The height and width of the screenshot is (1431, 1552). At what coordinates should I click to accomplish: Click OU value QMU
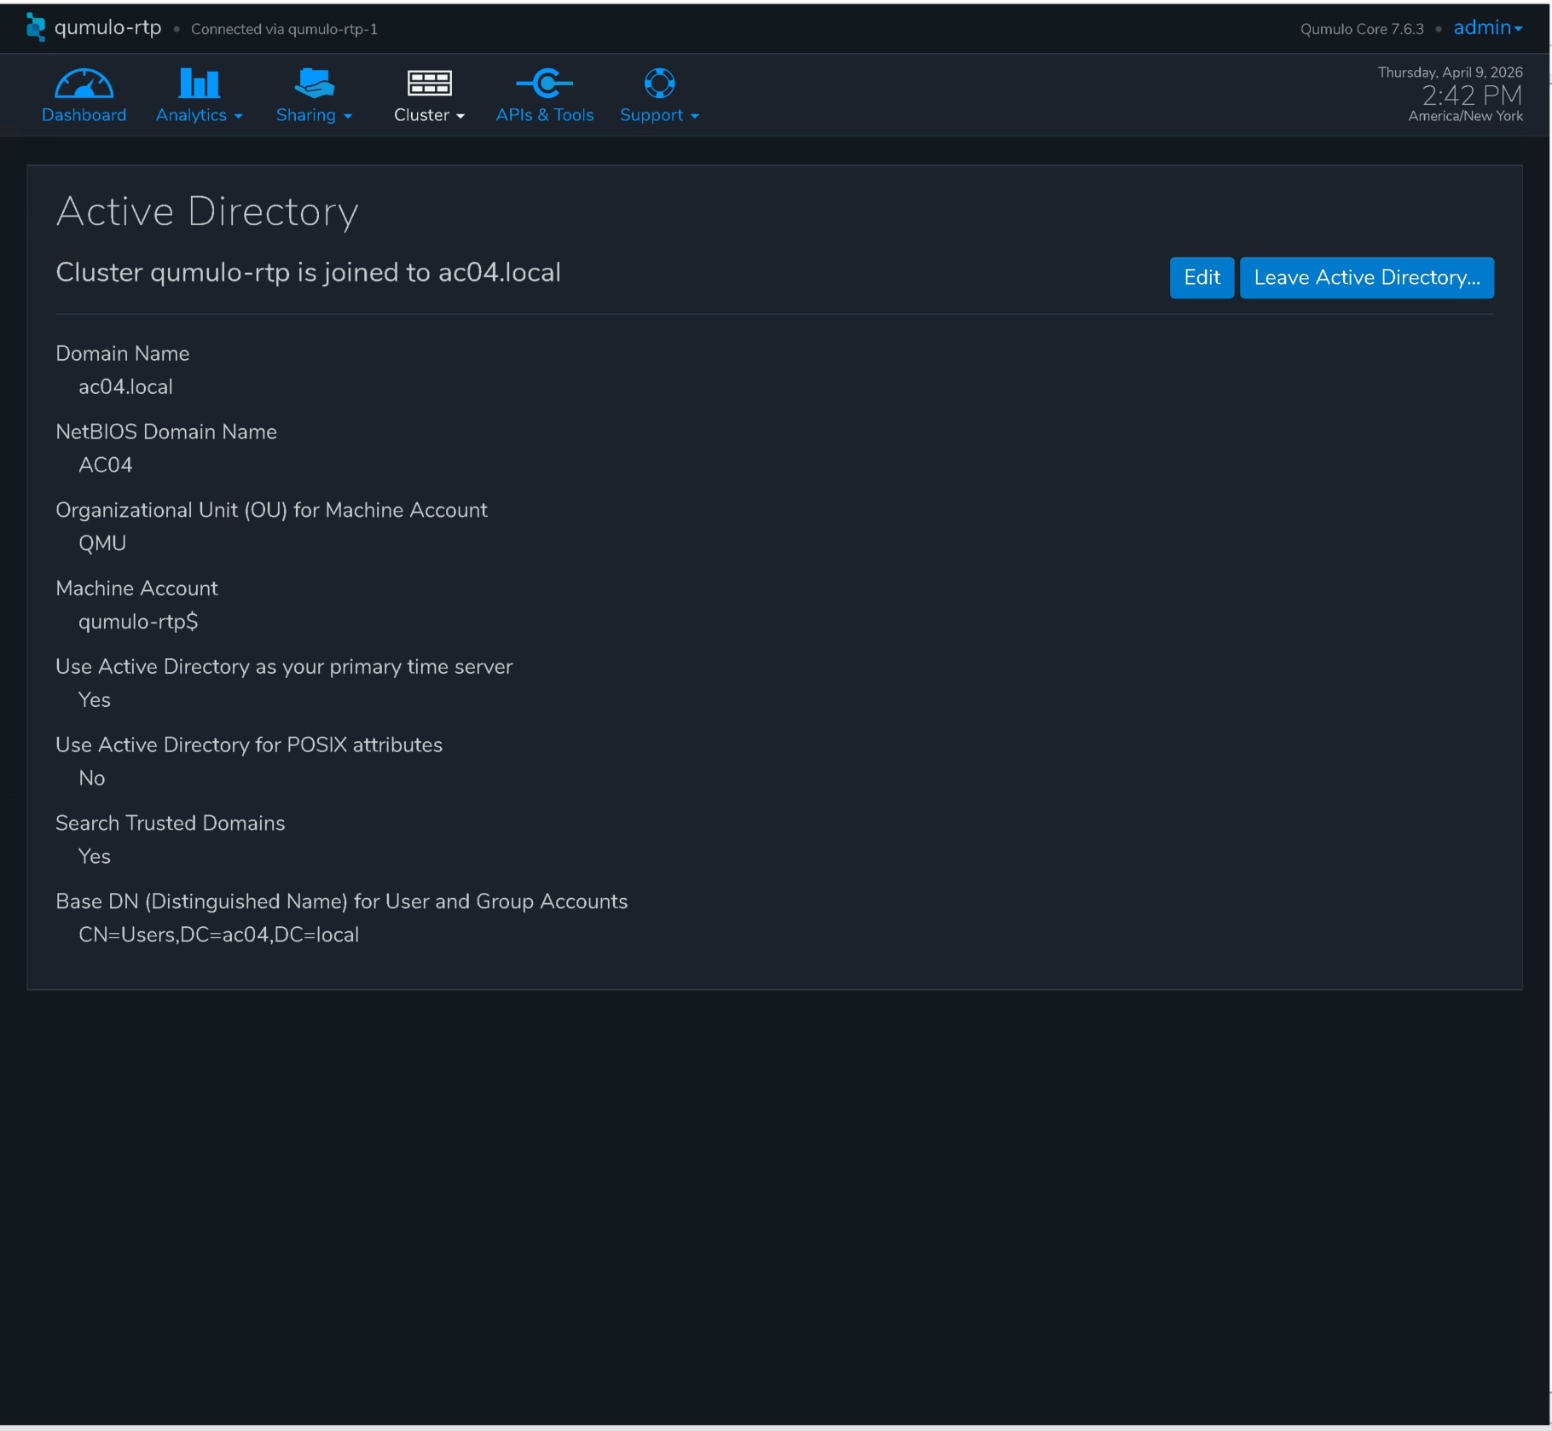tap(102, 544)
